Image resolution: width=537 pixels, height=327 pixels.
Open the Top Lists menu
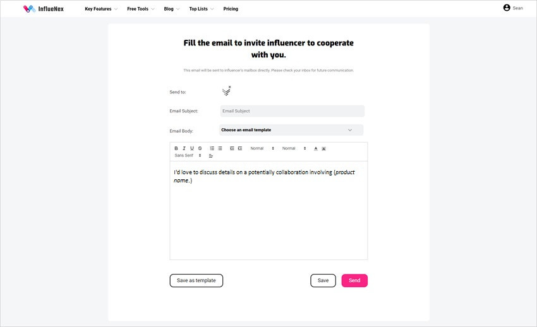(x=202, y=9)
